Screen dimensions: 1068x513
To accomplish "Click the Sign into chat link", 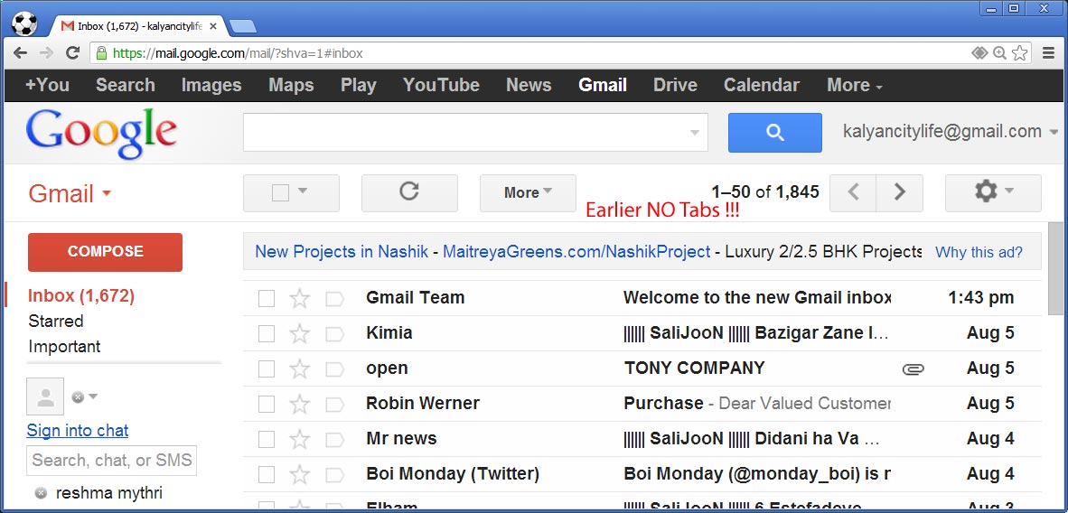I will click(78, 431).
